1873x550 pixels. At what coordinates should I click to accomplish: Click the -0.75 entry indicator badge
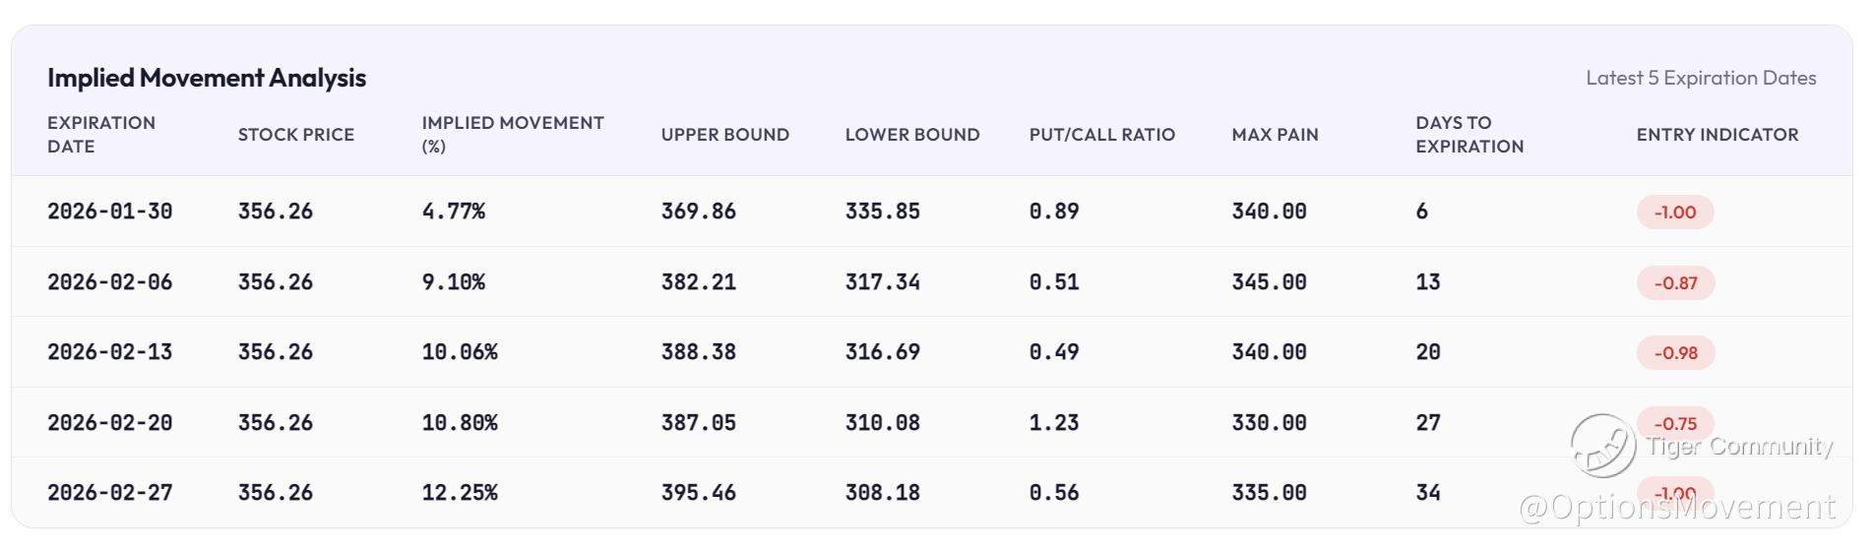1674,423
